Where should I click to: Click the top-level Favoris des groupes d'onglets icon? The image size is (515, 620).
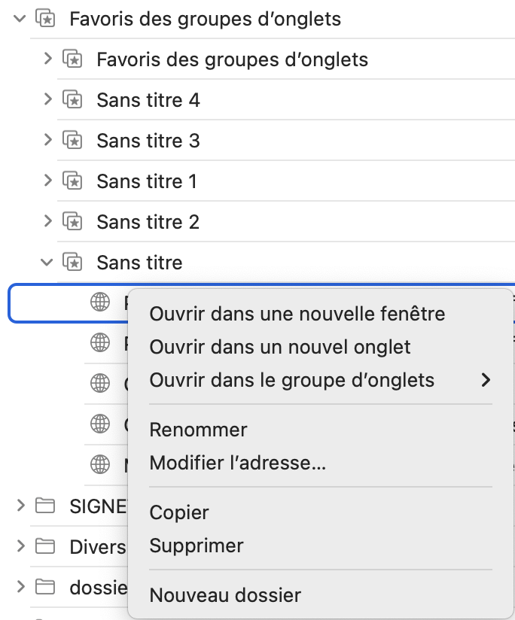pyautogui.click(x=45, y=19)
